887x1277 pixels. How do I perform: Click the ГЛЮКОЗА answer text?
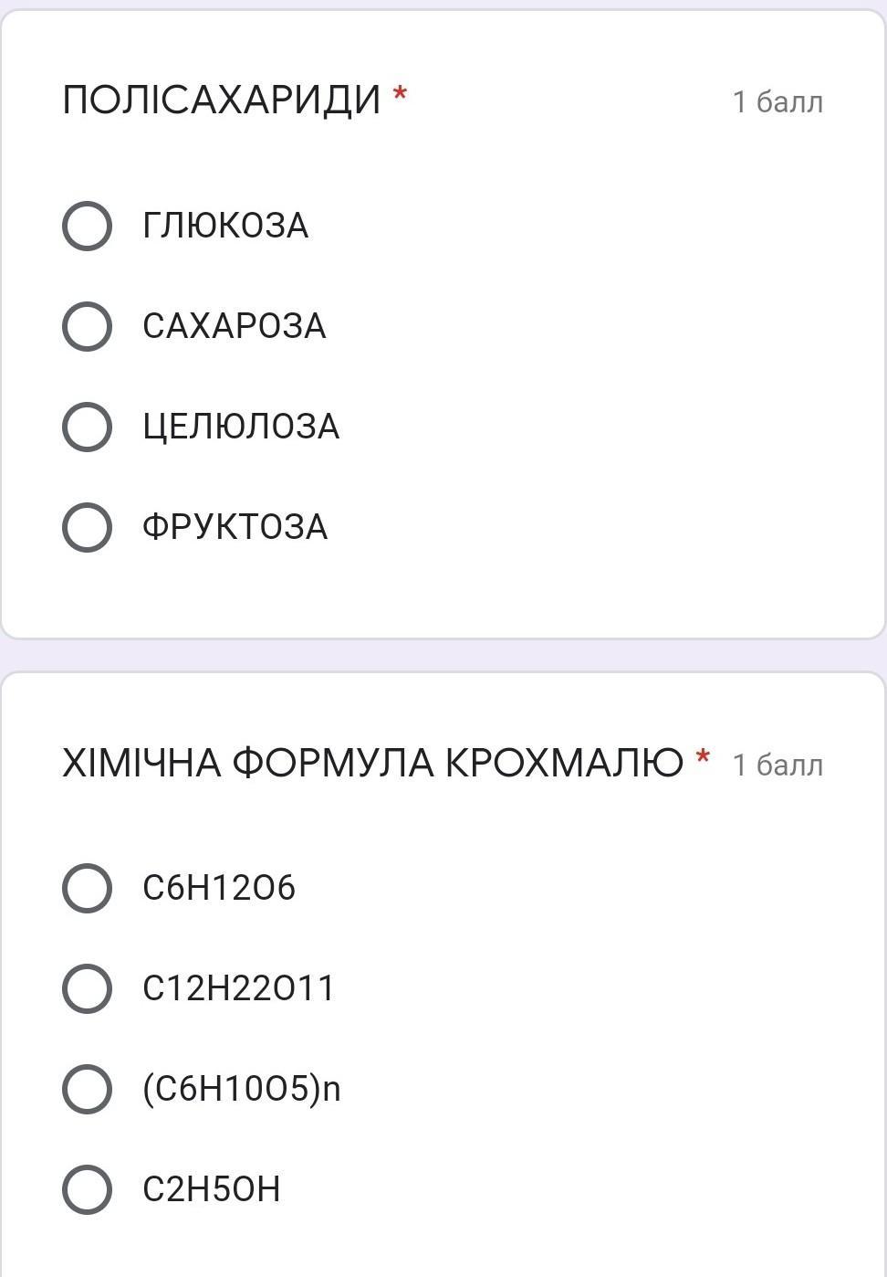225,226
